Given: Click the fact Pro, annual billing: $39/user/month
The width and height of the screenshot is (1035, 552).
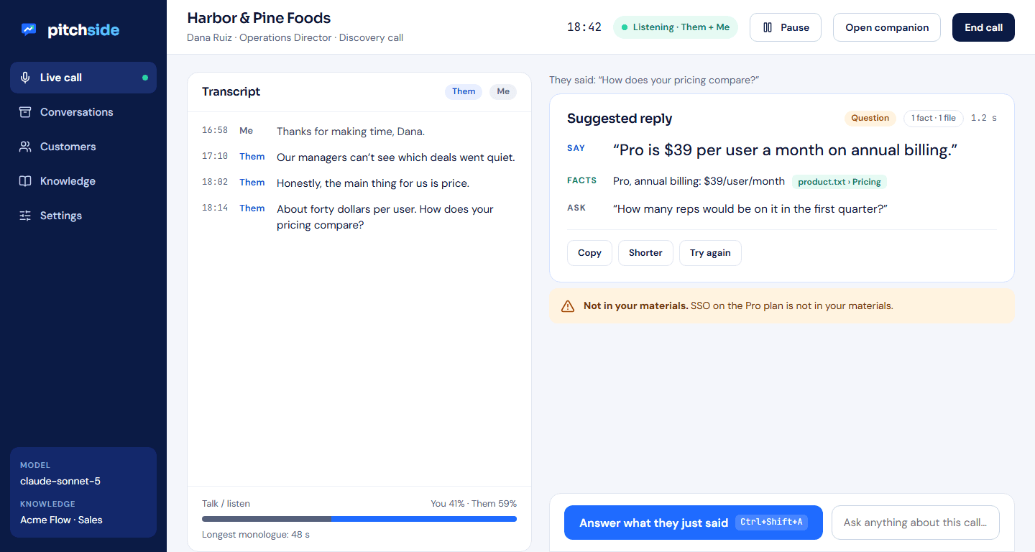Looking at the screenshot, I should (699, 182).
